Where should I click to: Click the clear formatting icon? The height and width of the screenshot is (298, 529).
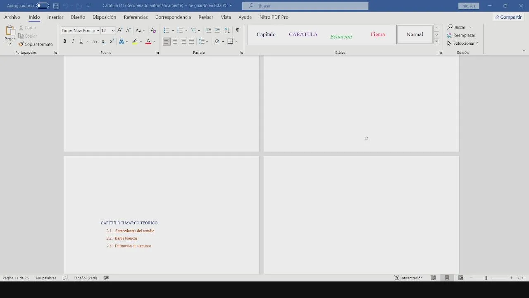(x=153, y=30)
